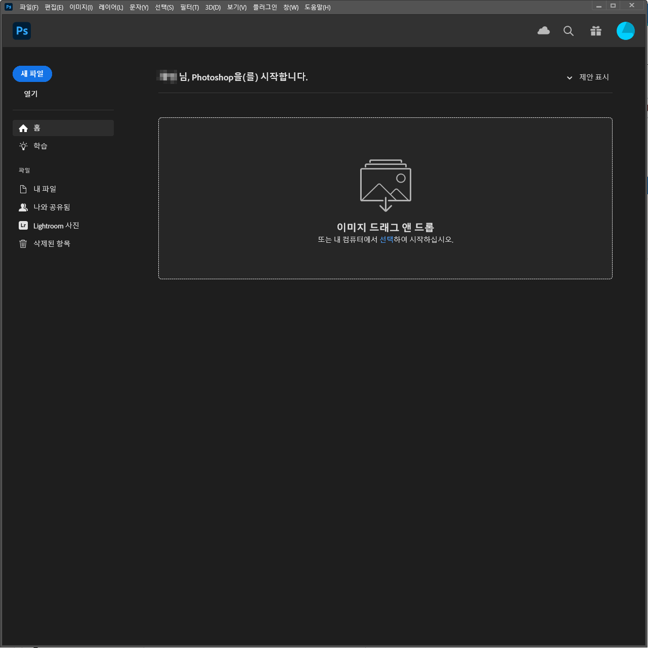
Task: Open 삭제된 항목 section
Action: (63, 244)
